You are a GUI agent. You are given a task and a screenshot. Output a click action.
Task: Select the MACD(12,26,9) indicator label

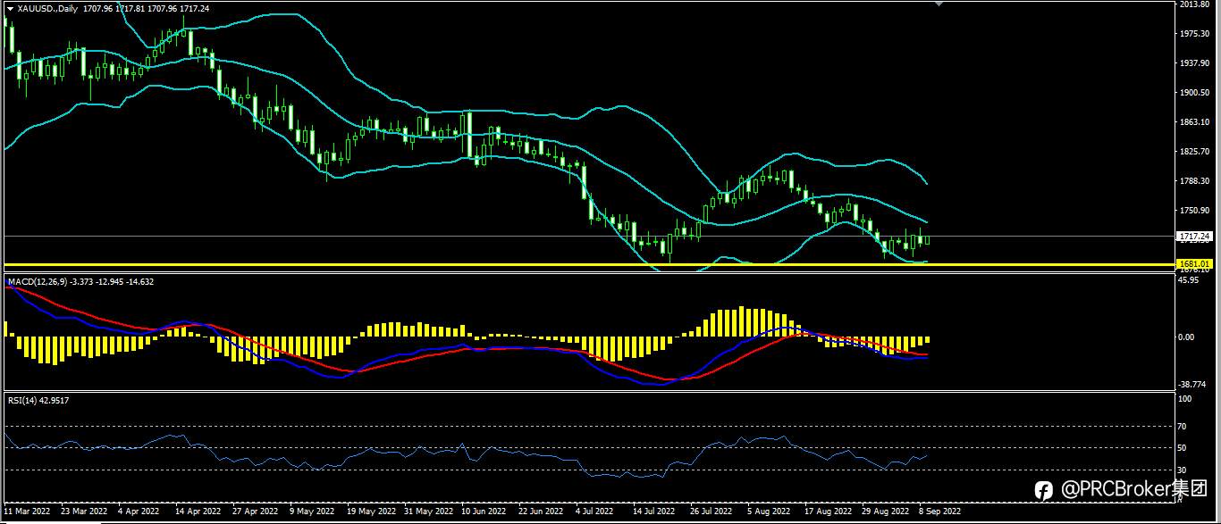[36, 282]
